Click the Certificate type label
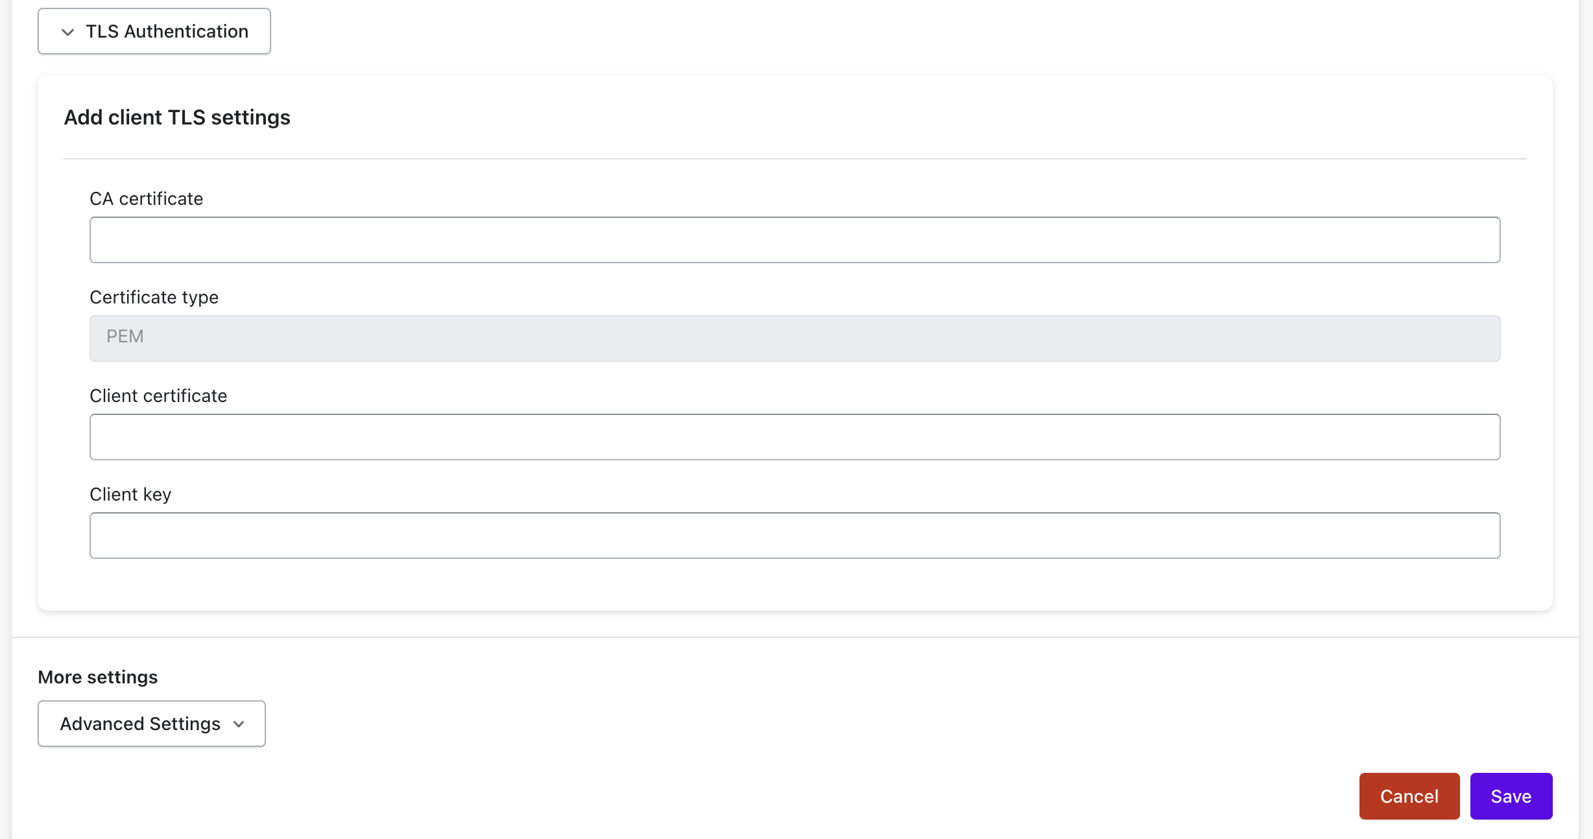The image size is (1593, 839). 154,298
